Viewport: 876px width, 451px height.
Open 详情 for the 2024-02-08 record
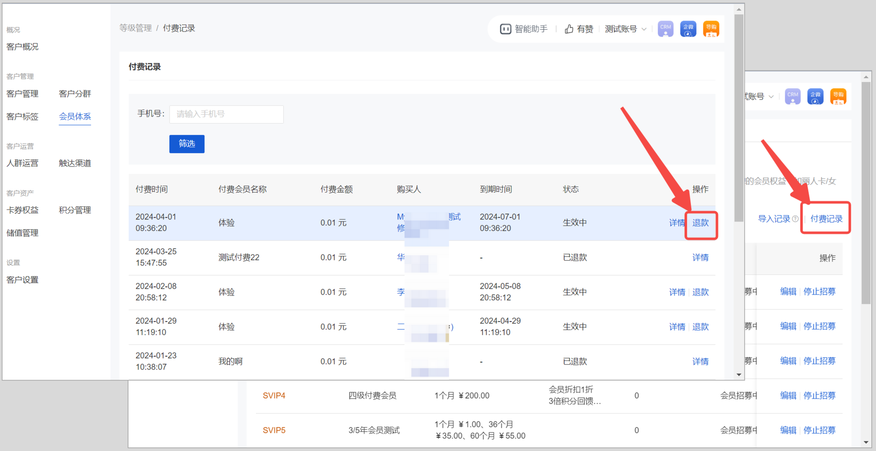pyautogui.click(x=677, y=292)
